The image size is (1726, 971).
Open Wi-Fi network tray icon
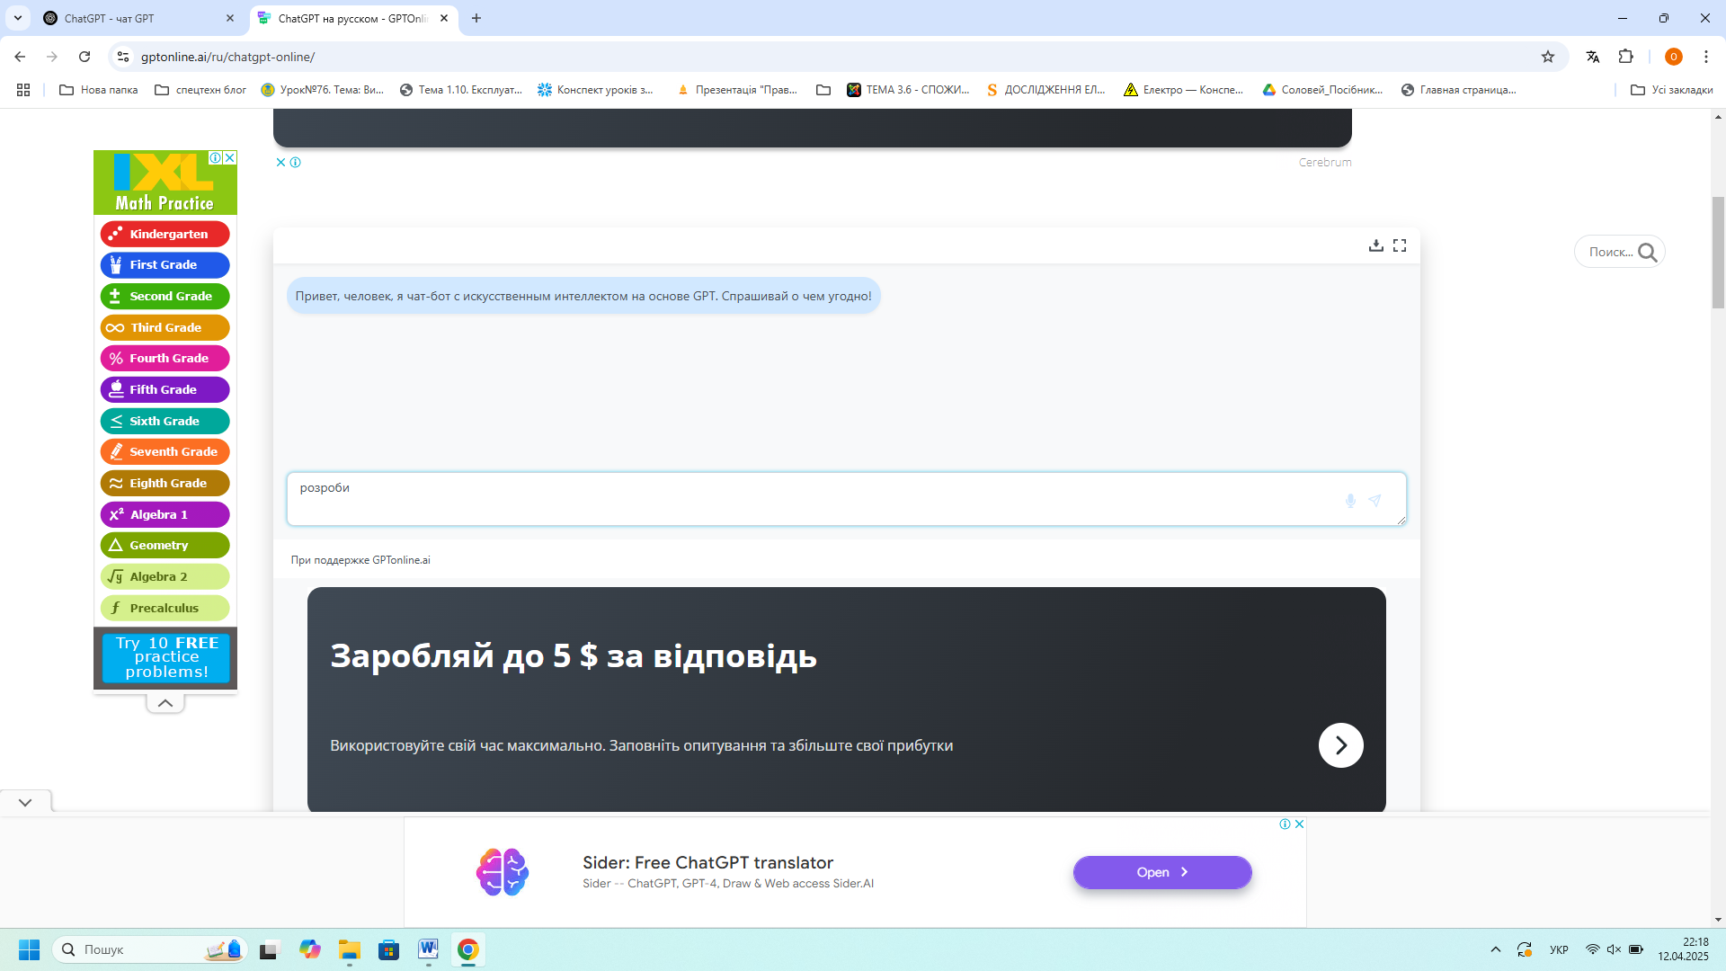tap(1592, 949)
